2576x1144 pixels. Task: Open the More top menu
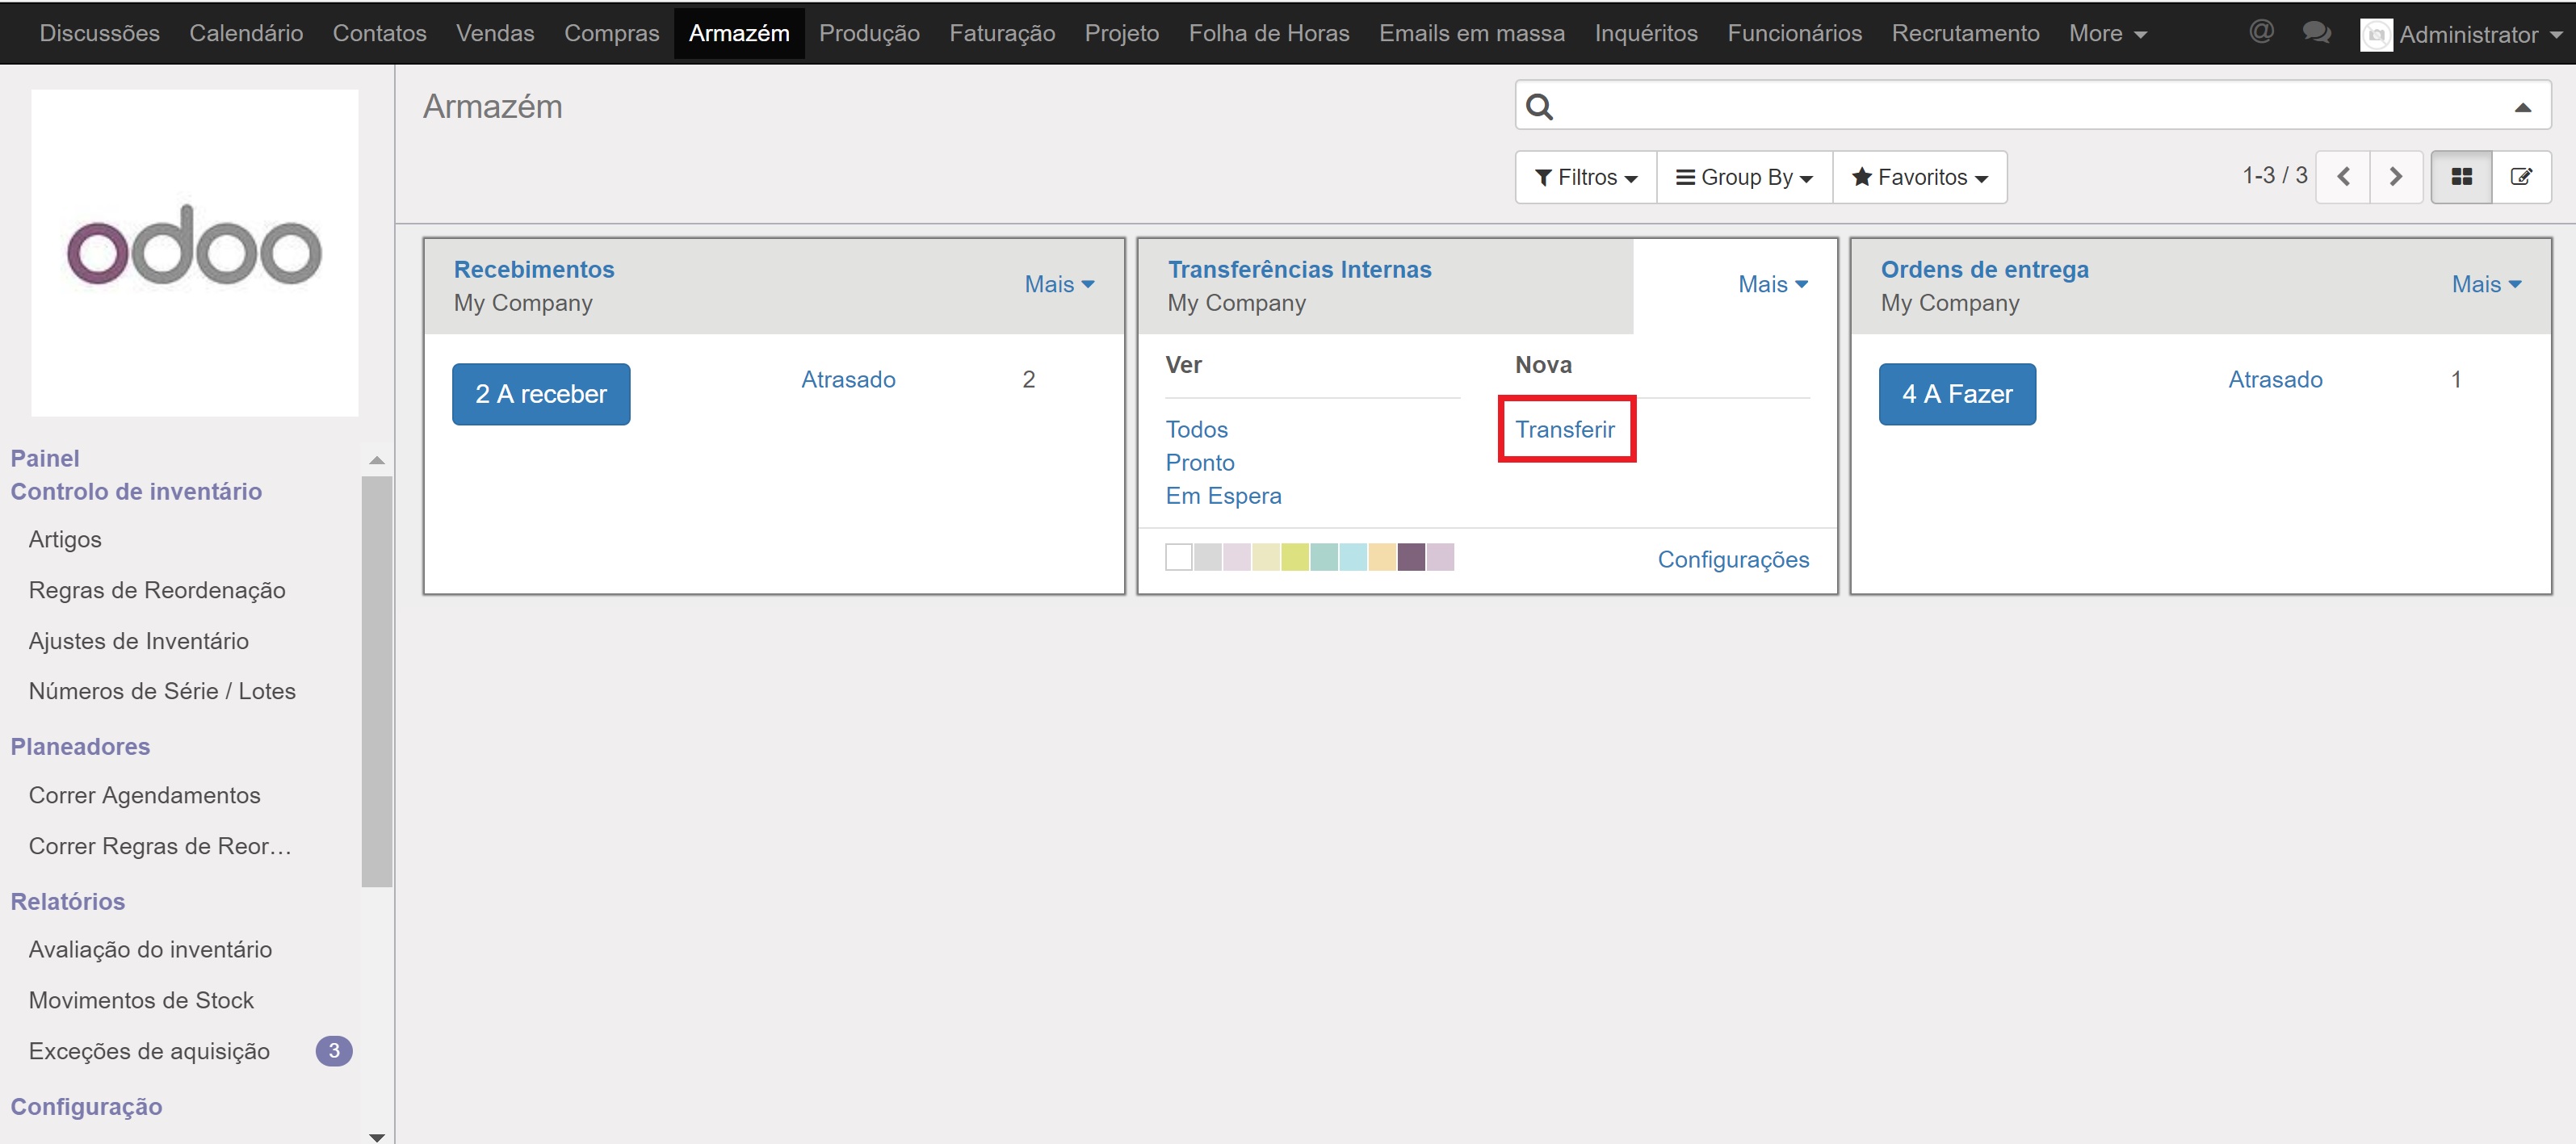click(2107, 33)
